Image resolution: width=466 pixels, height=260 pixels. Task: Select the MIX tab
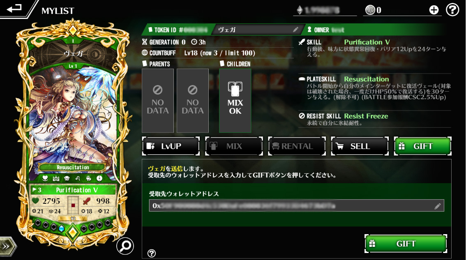point(234,146)
